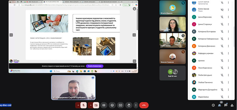Click 'Почніть безкоштовно' purple button

pos(95,66)
